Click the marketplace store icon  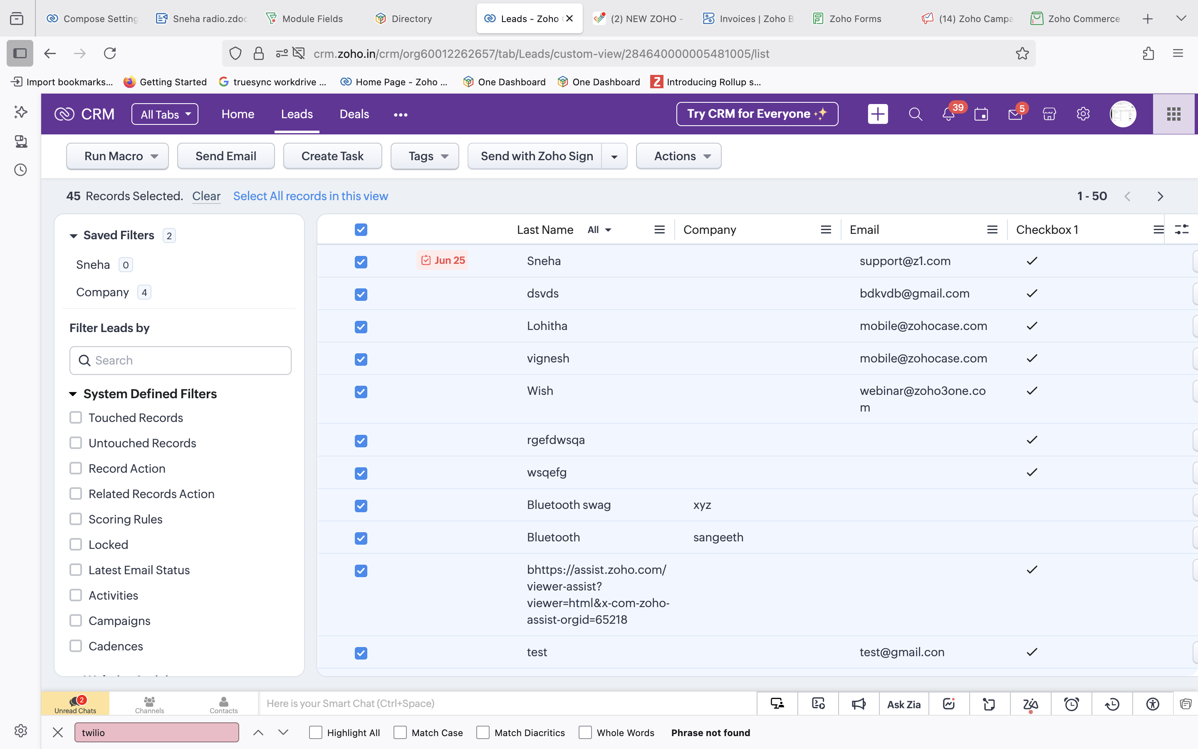(x=1049, y=114)
